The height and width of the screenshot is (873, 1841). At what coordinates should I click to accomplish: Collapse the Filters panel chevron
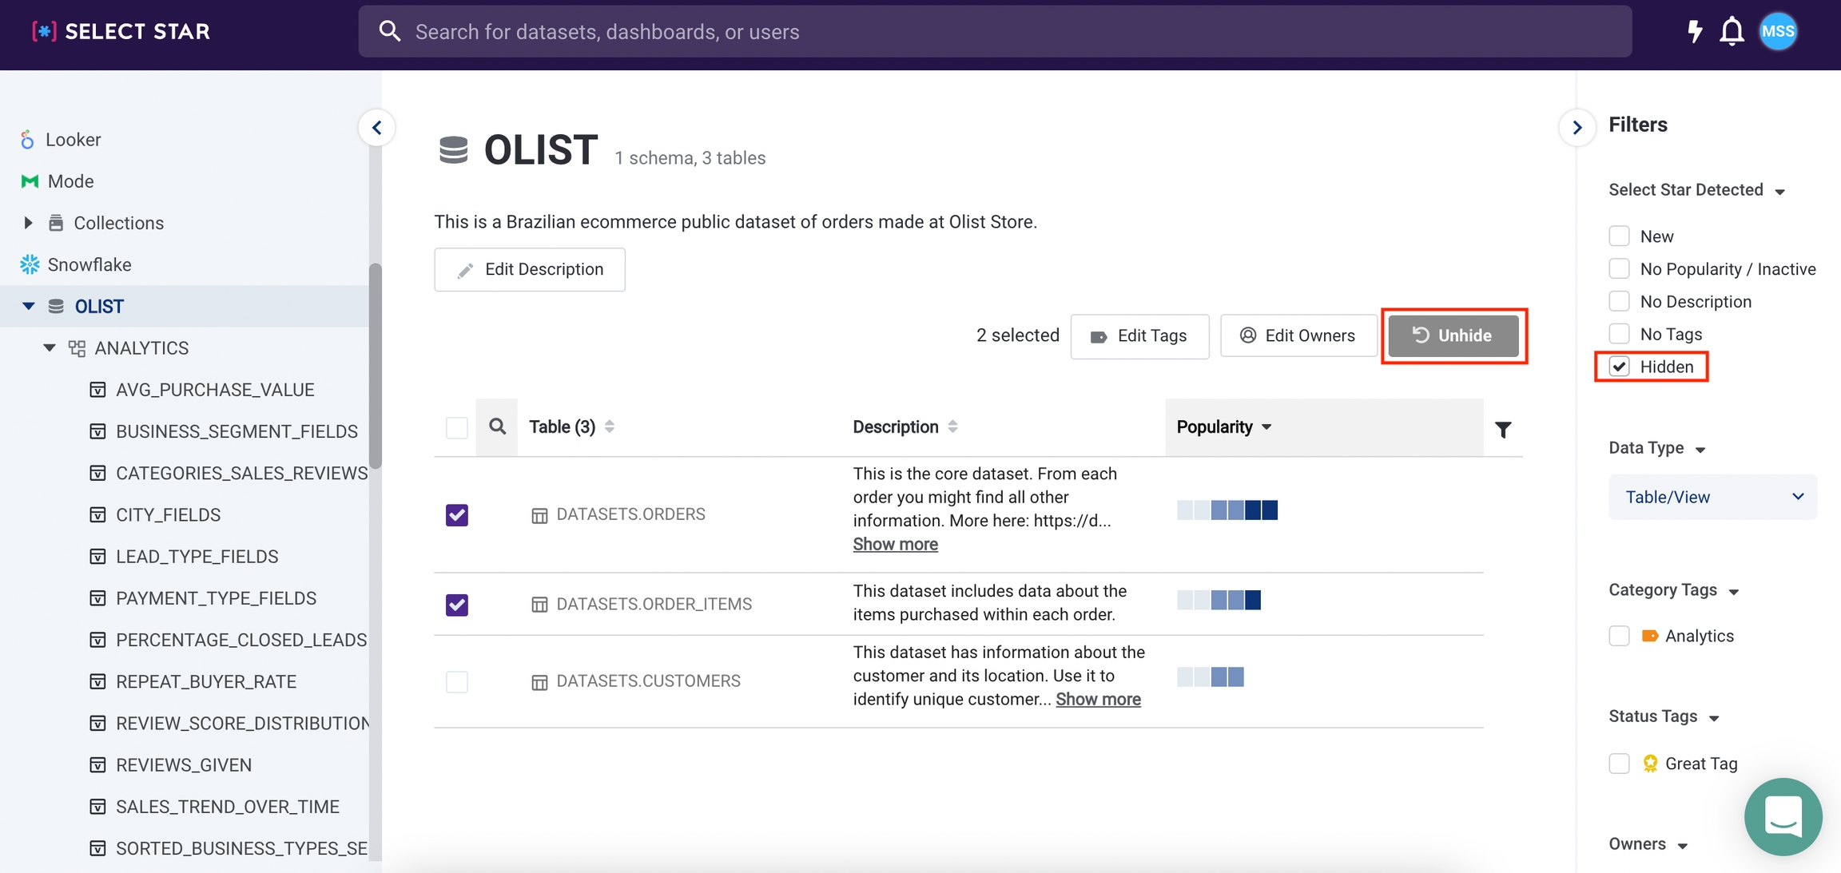coord(1577,128)
